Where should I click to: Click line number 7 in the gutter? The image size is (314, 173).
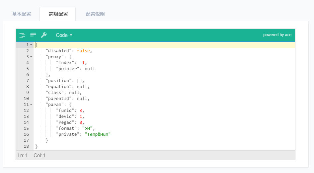28,80
